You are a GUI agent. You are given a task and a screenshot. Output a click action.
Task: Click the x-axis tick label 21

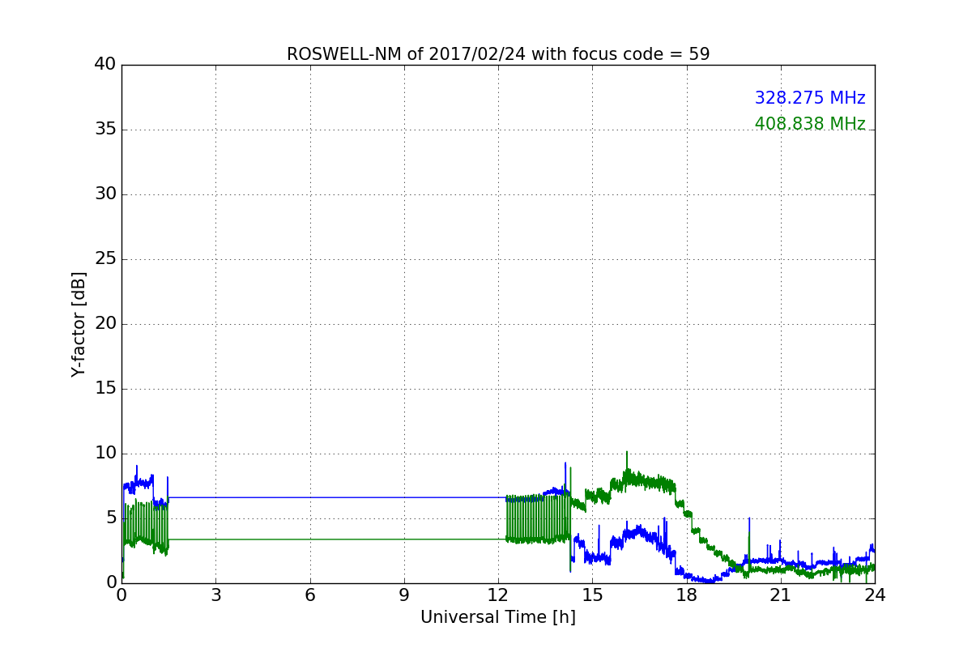coord(781,595)
